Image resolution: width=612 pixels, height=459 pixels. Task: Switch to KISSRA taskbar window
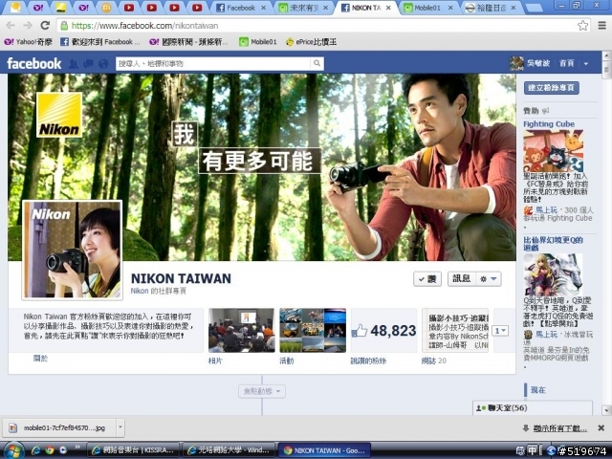click(x=134, y=450)
